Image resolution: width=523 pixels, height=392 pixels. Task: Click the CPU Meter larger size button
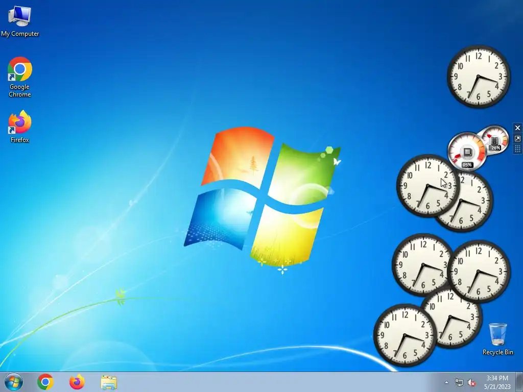click(517, 139)
